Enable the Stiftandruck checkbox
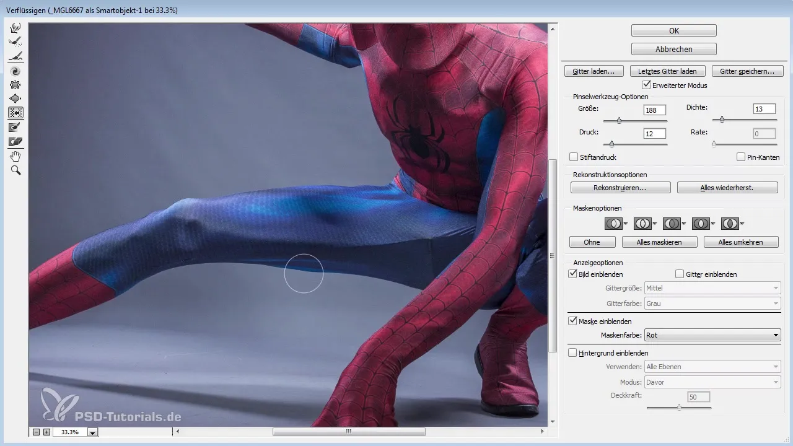793x446 pixels. pos(573,157)
